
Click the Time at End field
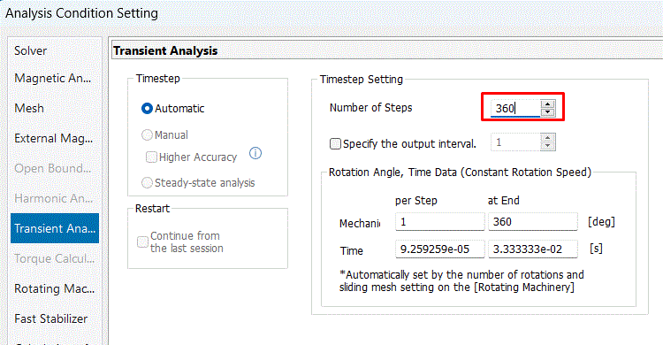point(533,249)
